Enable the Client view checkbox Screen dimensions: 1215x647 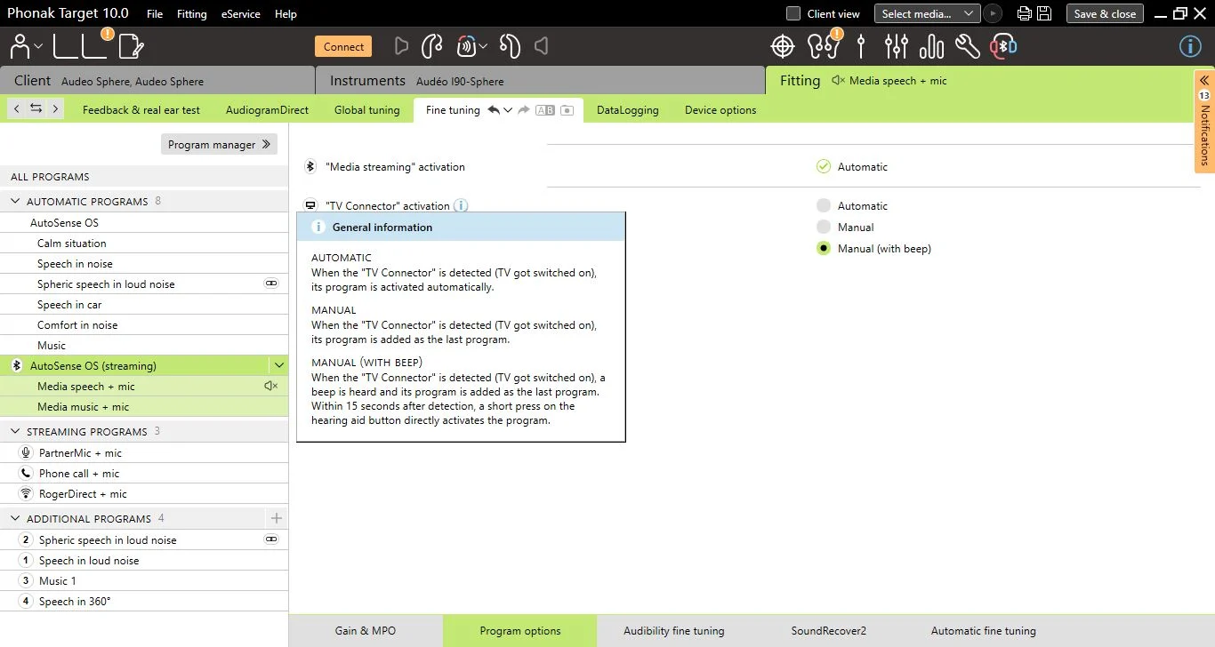coord(794,13)
